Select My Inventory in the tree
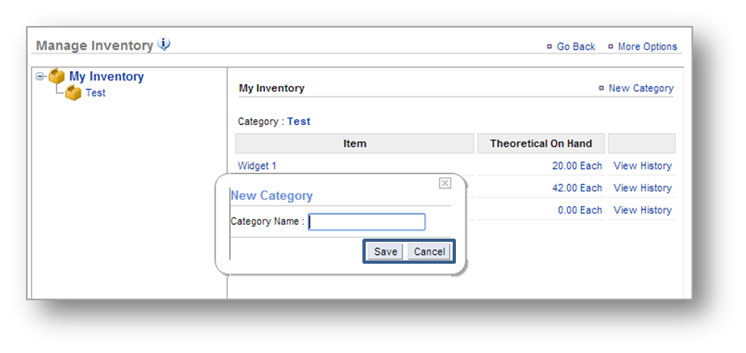 click(x=106, y=76)
